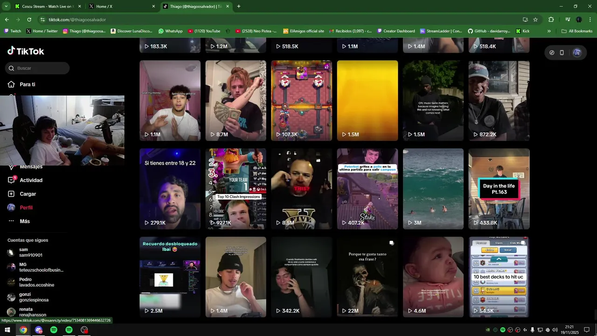Screen dimensions: 597x336
Task: Open the Twitch bookmark
Action: [x=13, y=31]
